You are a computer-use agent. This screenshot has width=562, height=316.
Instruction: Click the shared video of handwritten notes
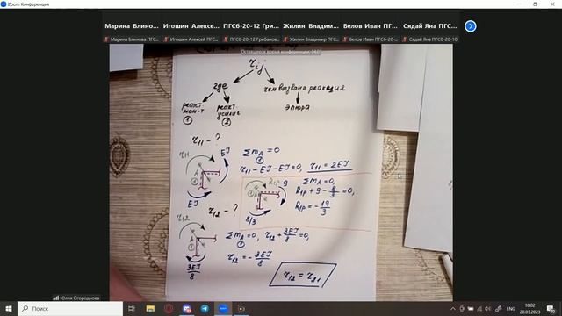(x=281, y=172)
